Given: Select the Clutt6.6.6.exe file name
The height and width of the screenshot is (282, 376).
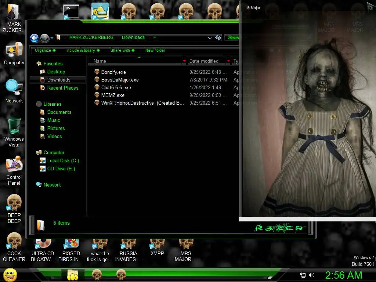Looking at the screenshot, I should (116, 87).
